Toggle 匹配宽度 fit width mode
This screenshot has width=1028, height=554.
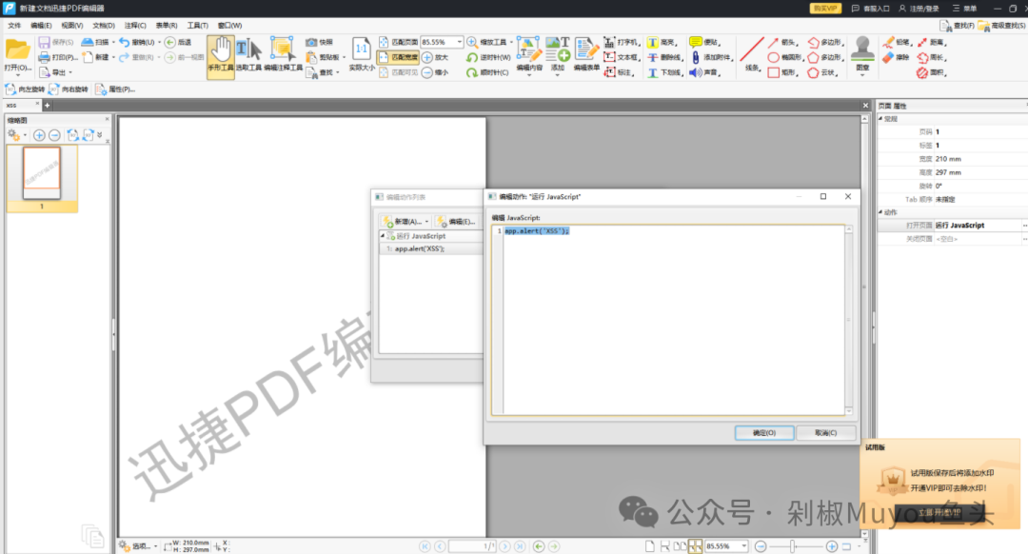pyautogui.click(x=398, y=58)
